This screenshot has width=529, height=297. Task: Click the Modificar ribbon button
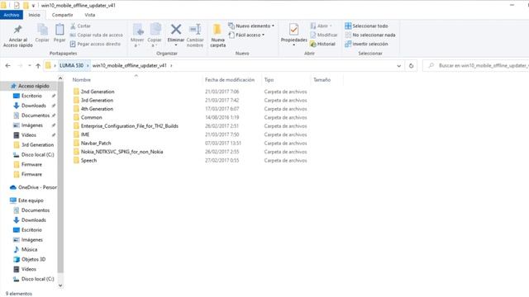(323, 35)
